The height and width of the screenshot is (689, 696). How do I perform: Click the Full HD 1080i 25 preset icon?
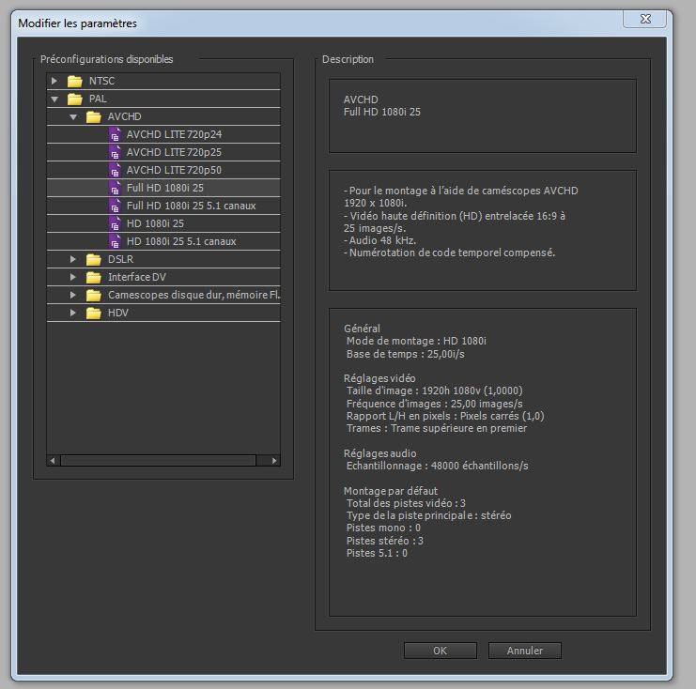tap(115, 188)
